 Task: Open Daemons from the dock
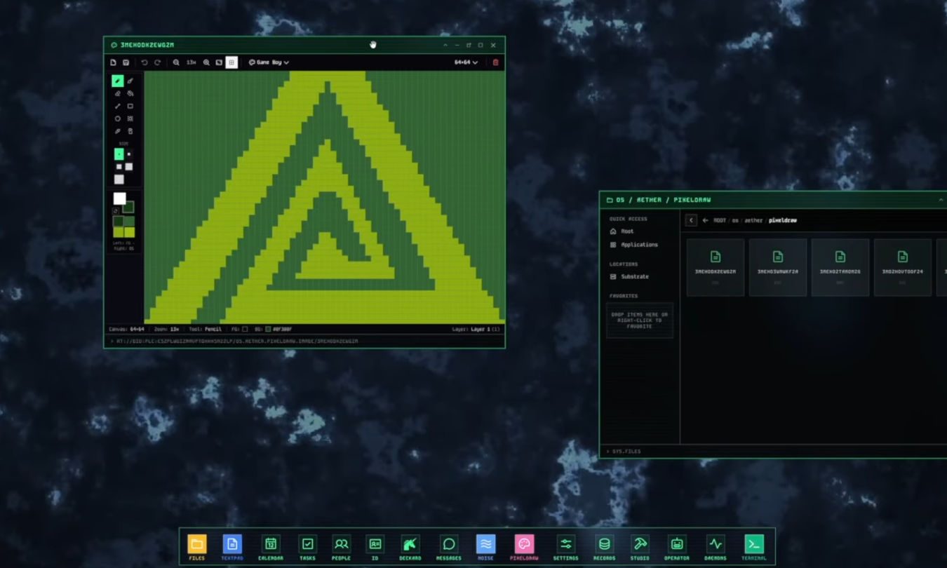click(x=715, y=547)
